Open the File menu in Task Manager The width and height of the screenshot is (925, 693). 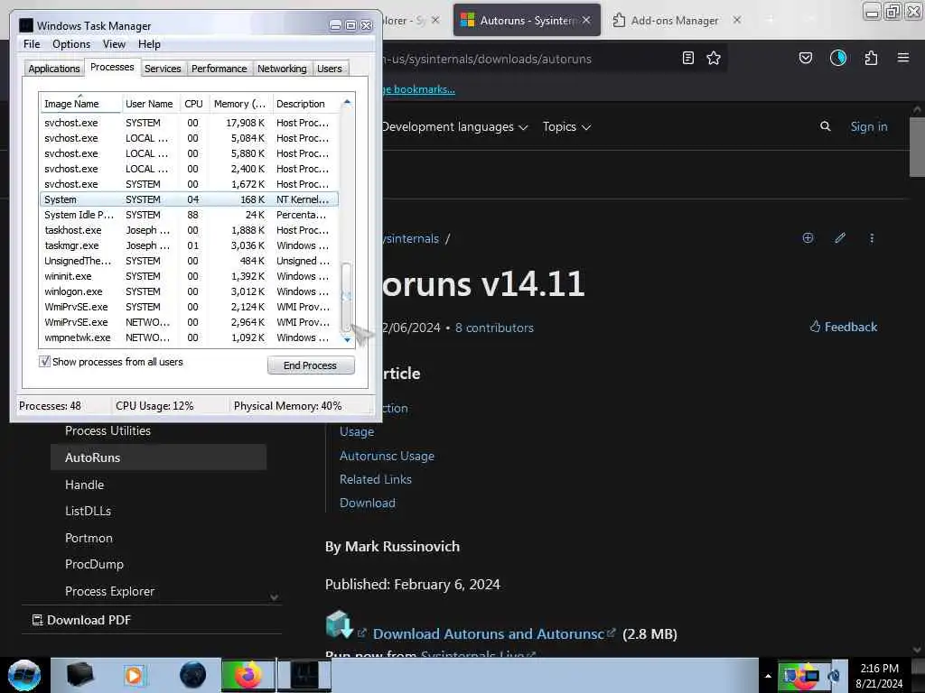coord(32,44)
